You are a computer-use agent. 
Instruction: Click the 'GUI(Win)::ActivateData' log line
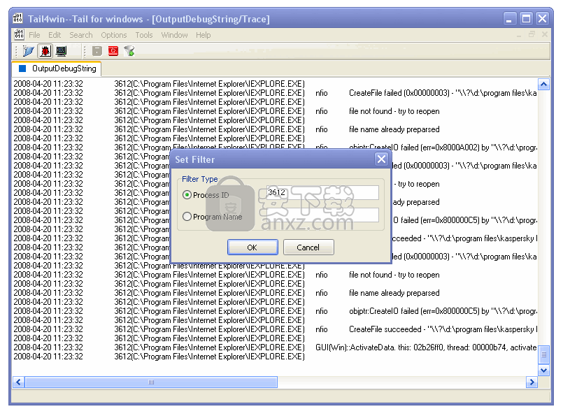tap(275, 347)
